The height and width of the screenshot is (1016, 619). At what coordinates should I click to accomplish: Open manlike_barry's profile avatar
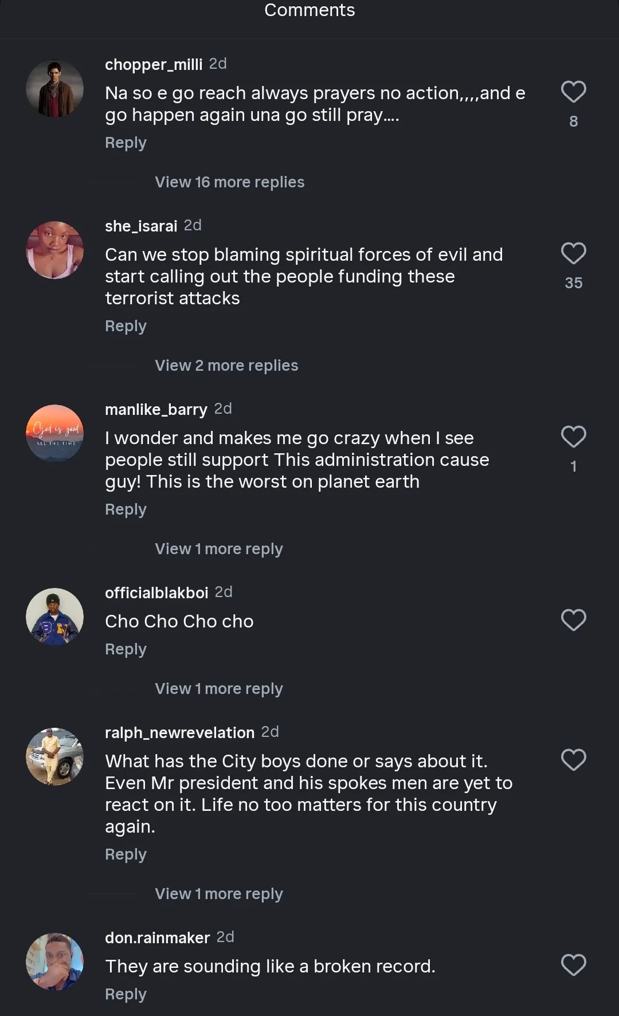[55, 434]
